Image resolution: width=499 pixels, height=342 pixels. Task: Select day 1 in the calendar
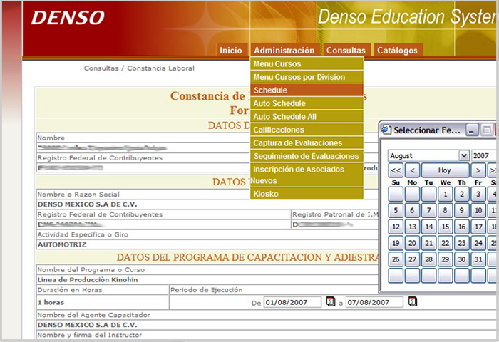[x=446, y=194]
